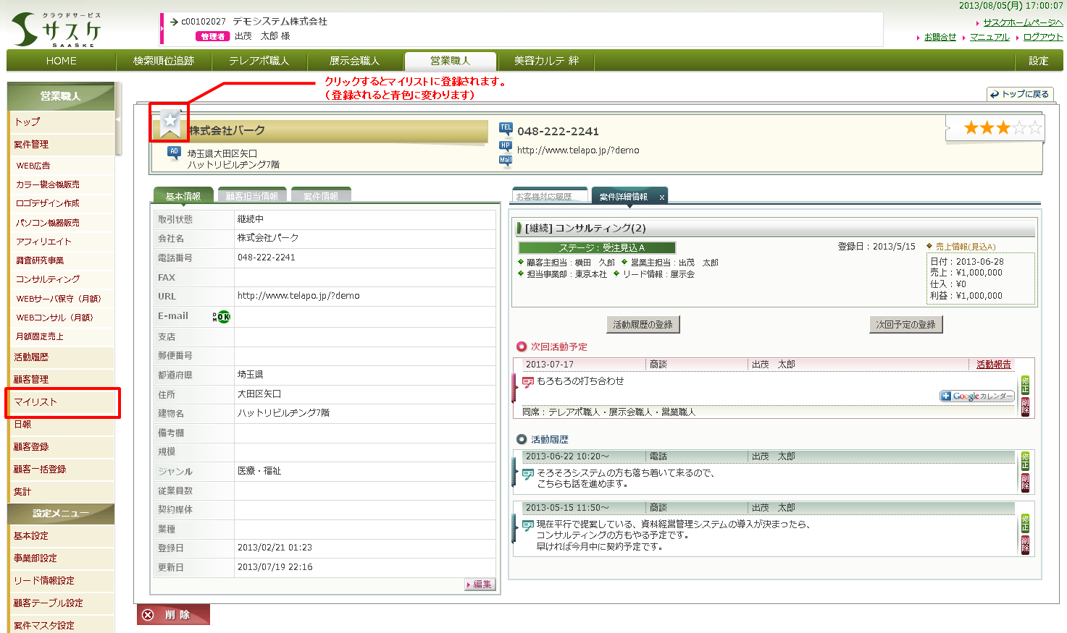Click the red 削除 icon on the 2013-05-15 activity
The image size is (1067, 633).
click(1025, 544)
